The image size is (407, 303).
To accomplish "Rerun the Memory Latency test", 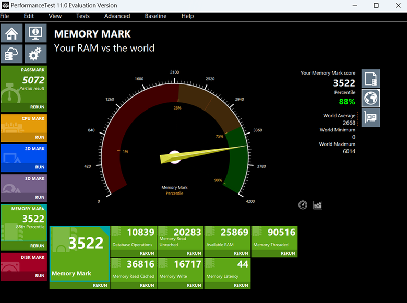I will point(241,285).
